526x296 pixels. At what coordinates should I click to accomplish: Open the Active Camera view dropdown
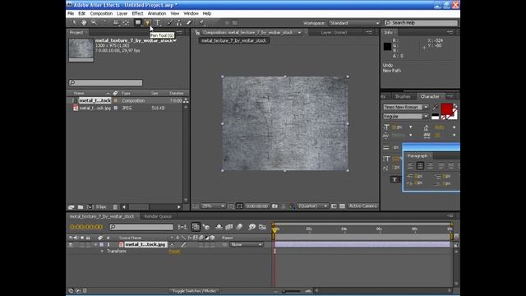point(362,206)
